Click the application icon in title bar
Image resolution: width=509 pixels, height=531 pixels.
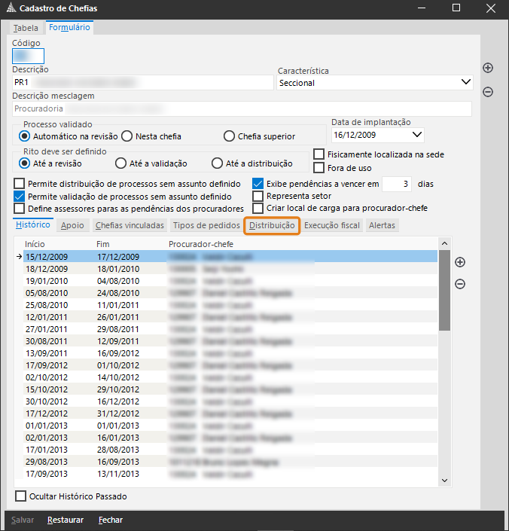(x=9, y=8)
